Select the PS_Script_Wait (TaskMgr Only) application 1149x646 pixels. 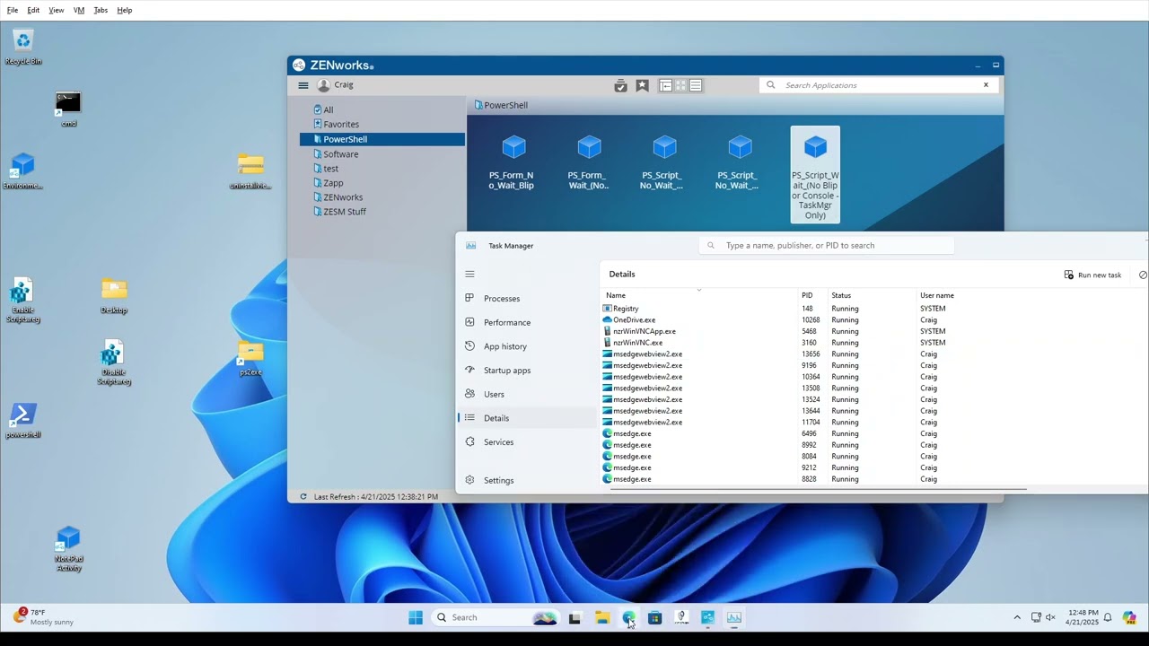point(815,174)
